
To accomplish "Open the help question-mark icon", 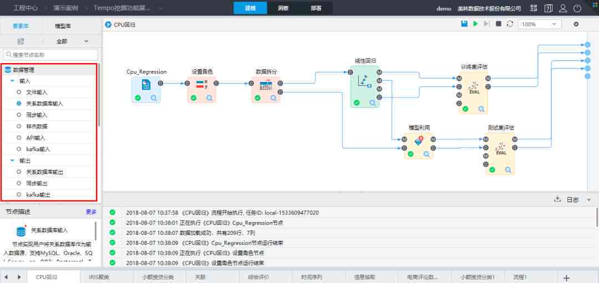I will [549, 8].
